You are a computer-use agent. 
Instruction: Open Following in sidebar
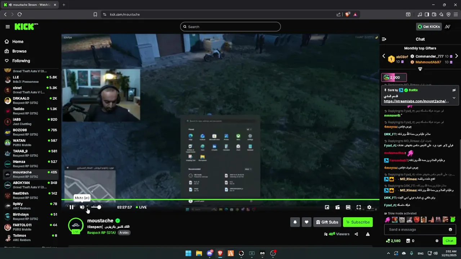click(x=21, y=61)
